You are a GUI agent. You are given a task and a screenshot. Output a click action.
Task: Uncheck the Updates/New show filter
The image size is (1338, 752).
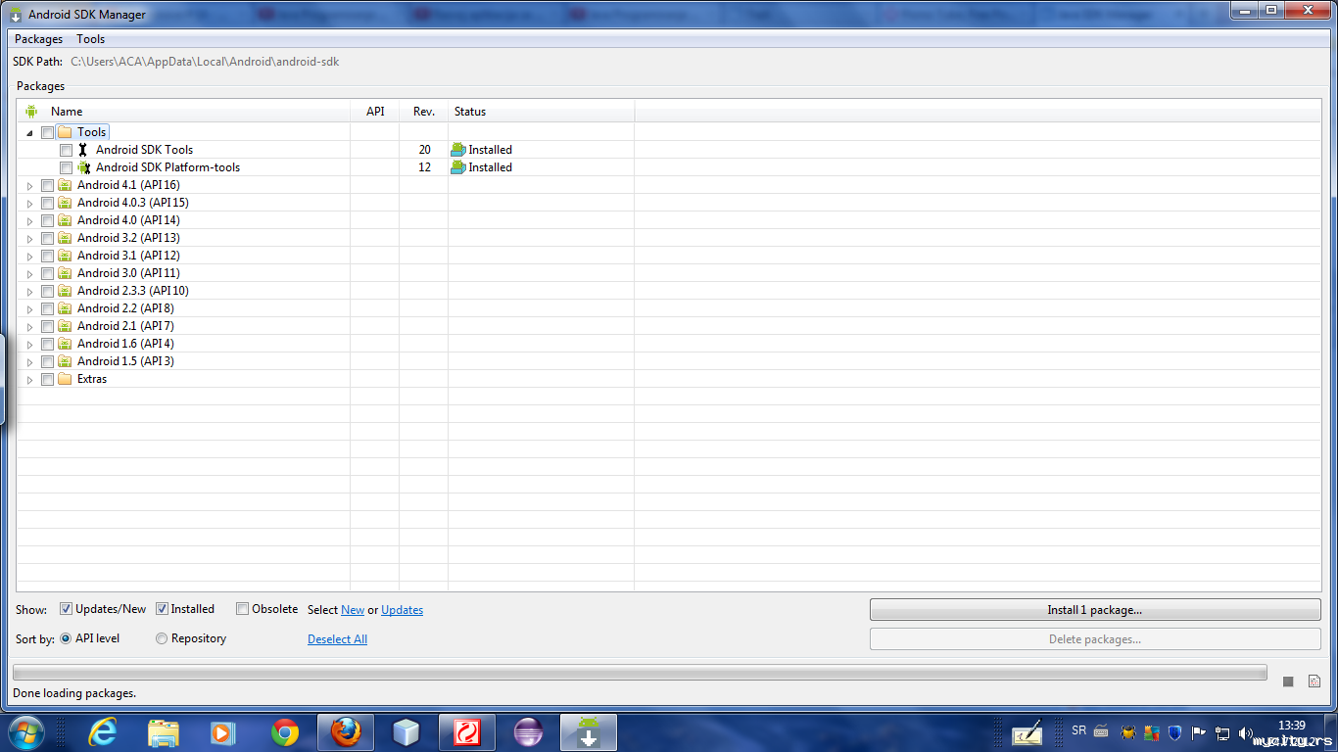(x=66, y=609)
